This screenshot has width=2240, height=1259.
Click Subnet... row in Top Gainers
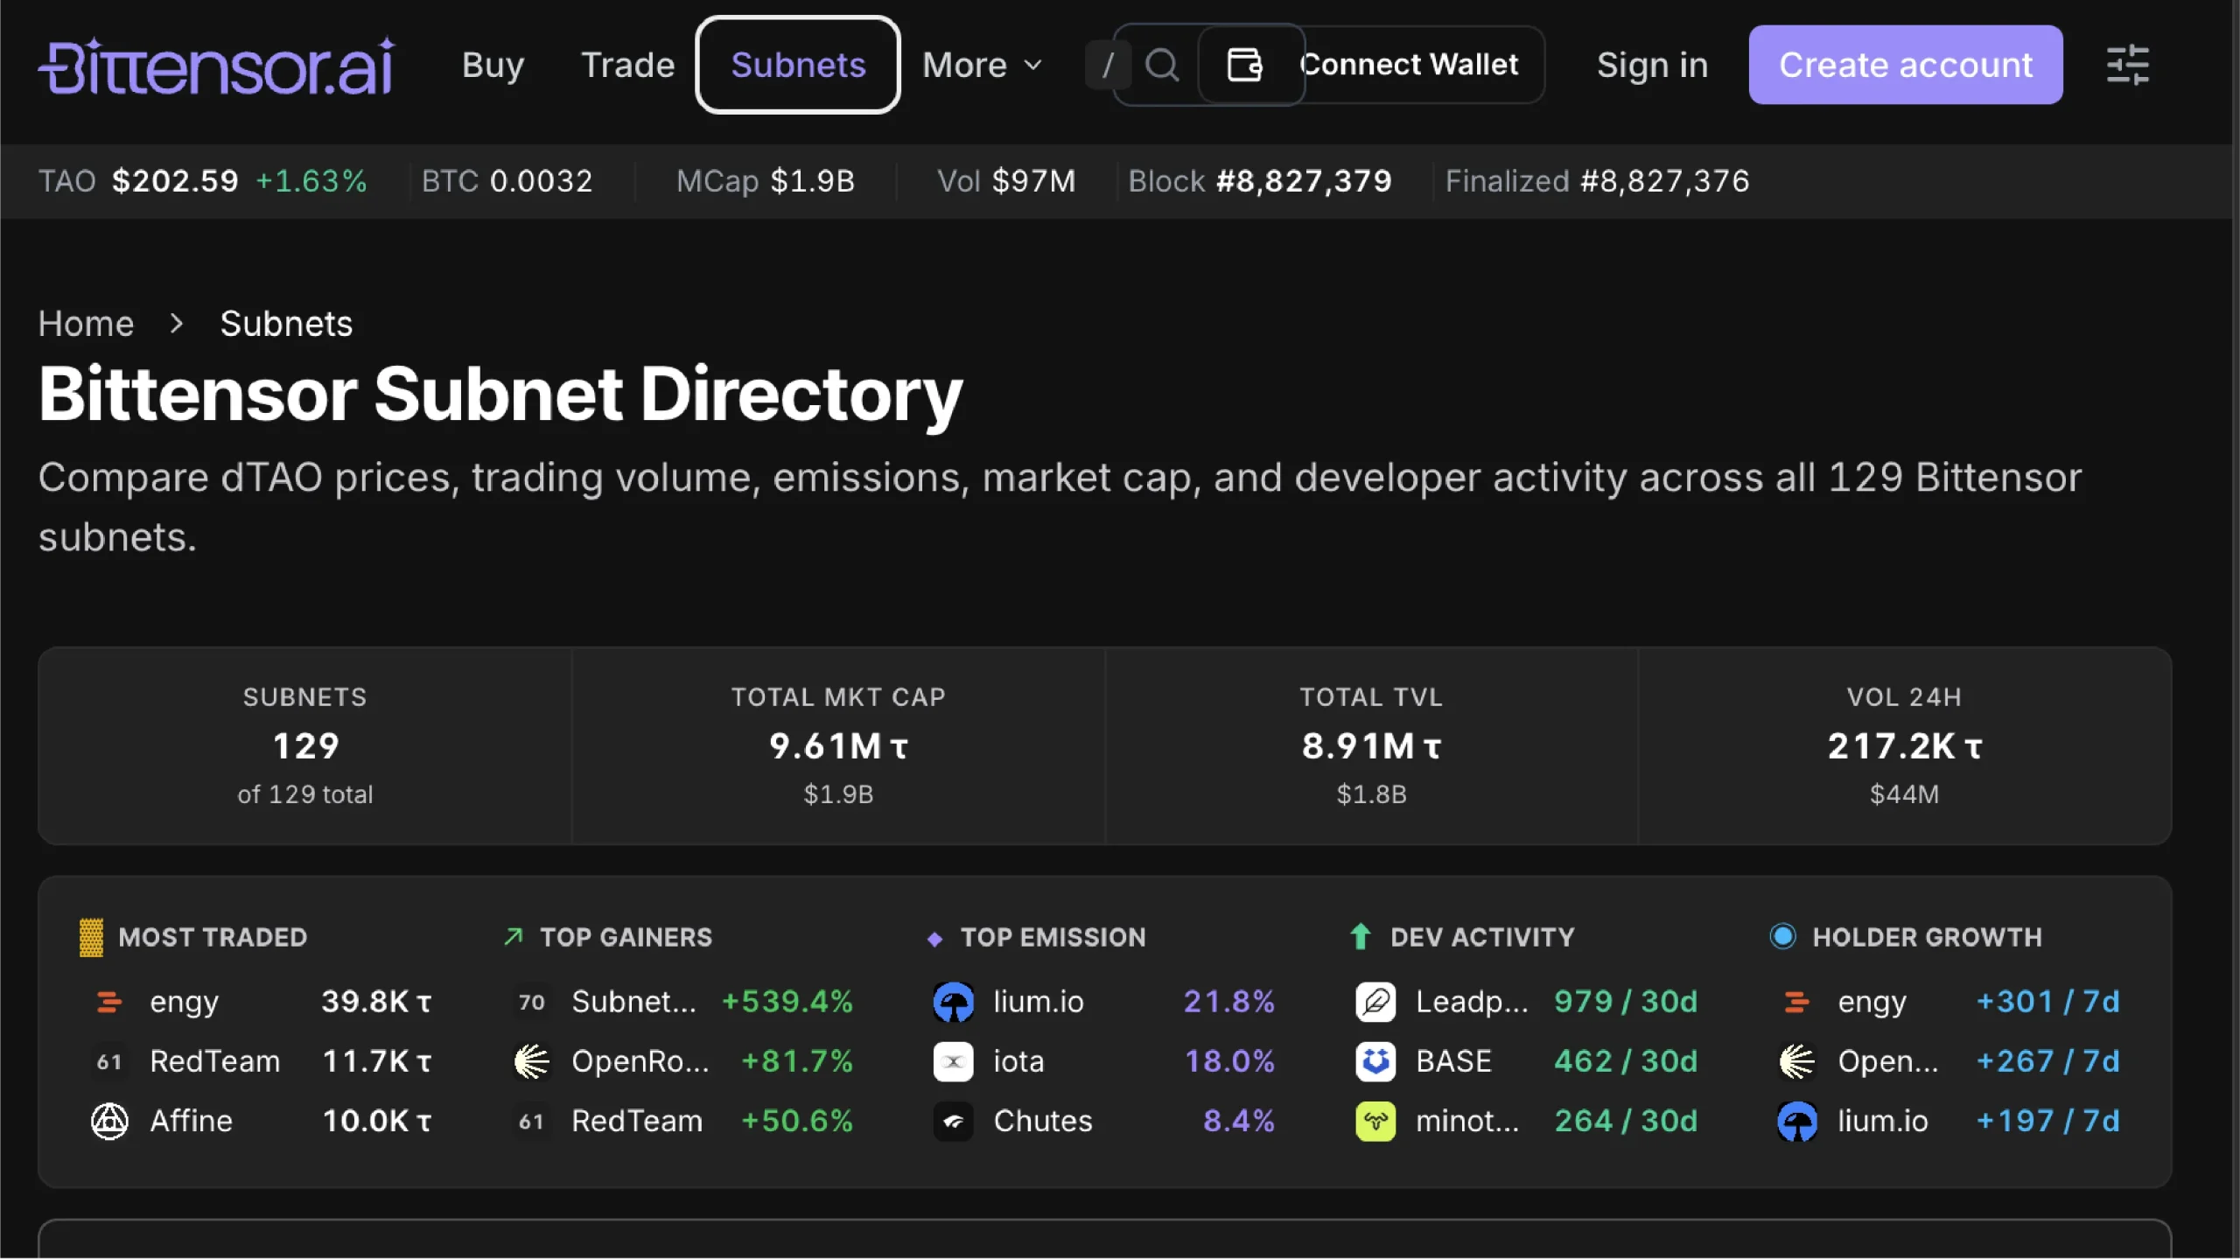click(x=682, y=1001)
